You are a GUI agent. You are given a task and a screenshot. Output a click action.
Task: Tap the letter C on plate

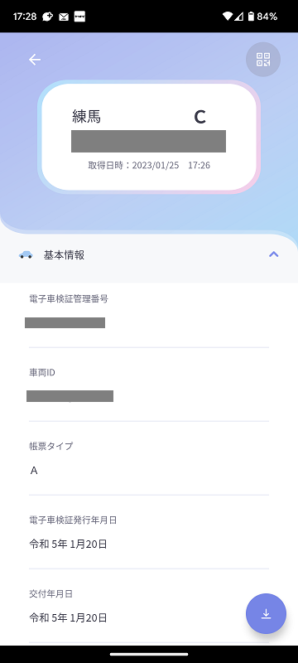tap(199, 117)
